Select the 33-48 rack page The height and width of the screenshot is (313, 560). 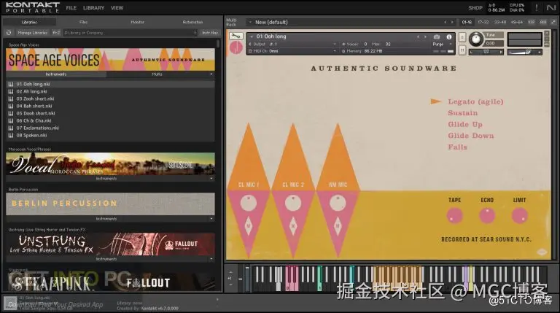(x=500, y=22)
